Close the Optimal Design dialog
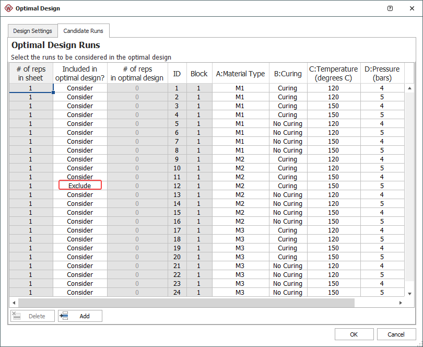Viewport: 423px width, 347px height. pyautogui.click(x=410, y=8)
